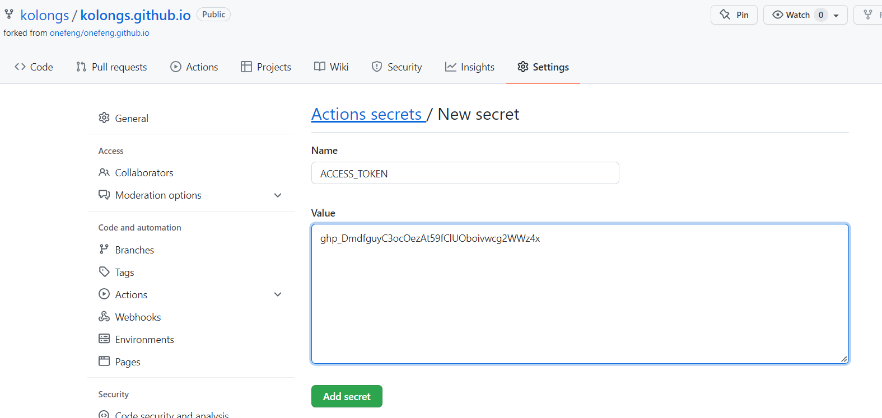Follow the onefeng/onefeng.github.io fork source link

pyautogui.click(x=100, y=33)
